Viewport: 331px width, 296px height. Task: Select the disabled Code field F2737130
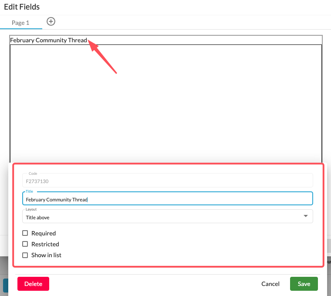pyautogui.click(x=167, y=180)
